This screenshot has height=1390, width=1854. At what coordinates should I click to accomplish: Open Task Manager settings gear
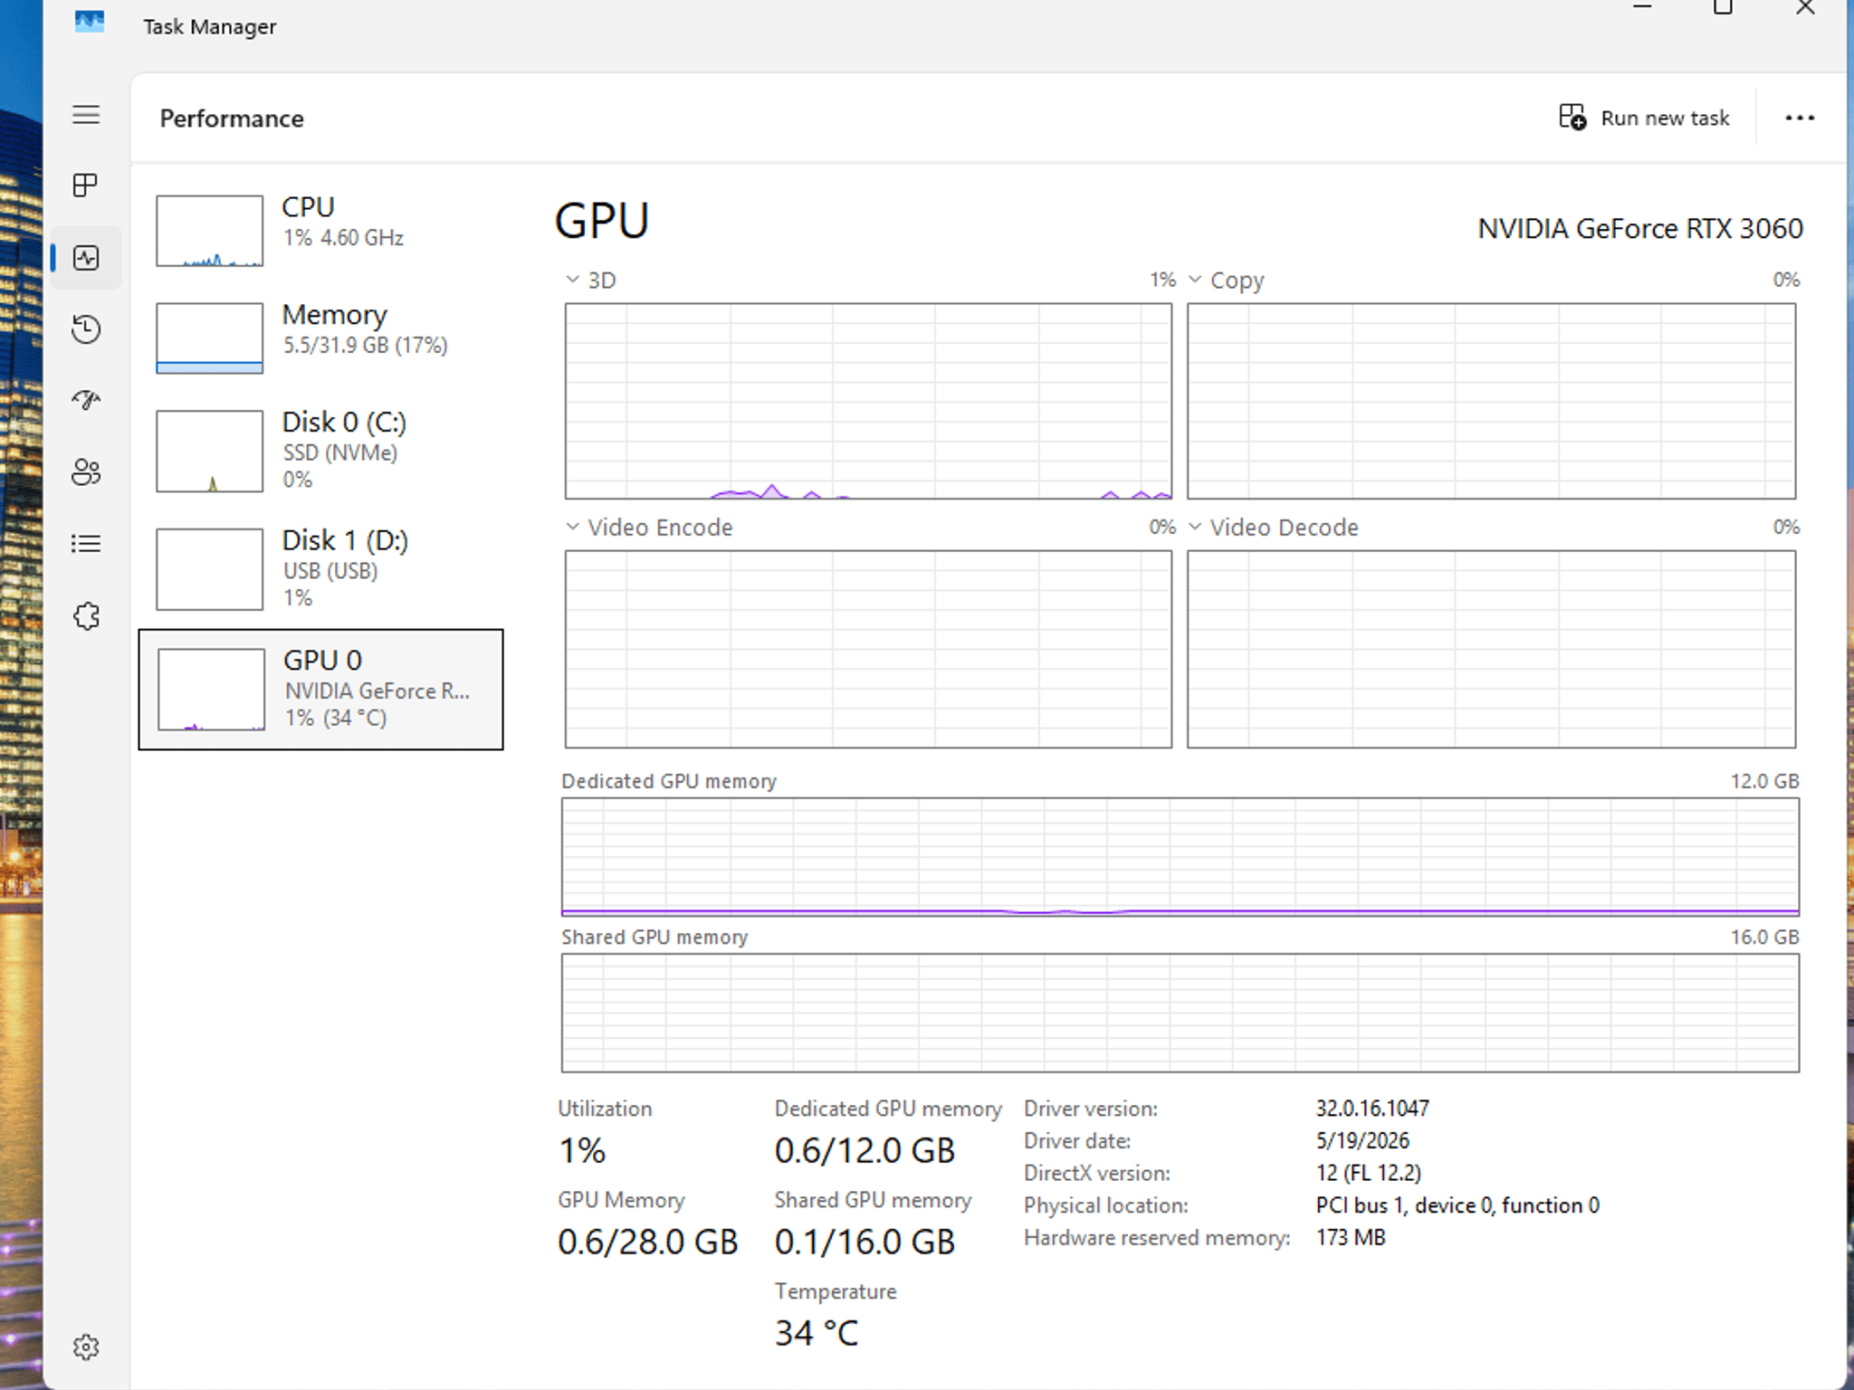coord(86,1347)
